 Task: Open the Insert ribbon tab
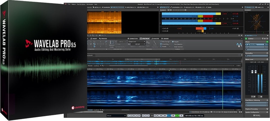click(94, 39)
